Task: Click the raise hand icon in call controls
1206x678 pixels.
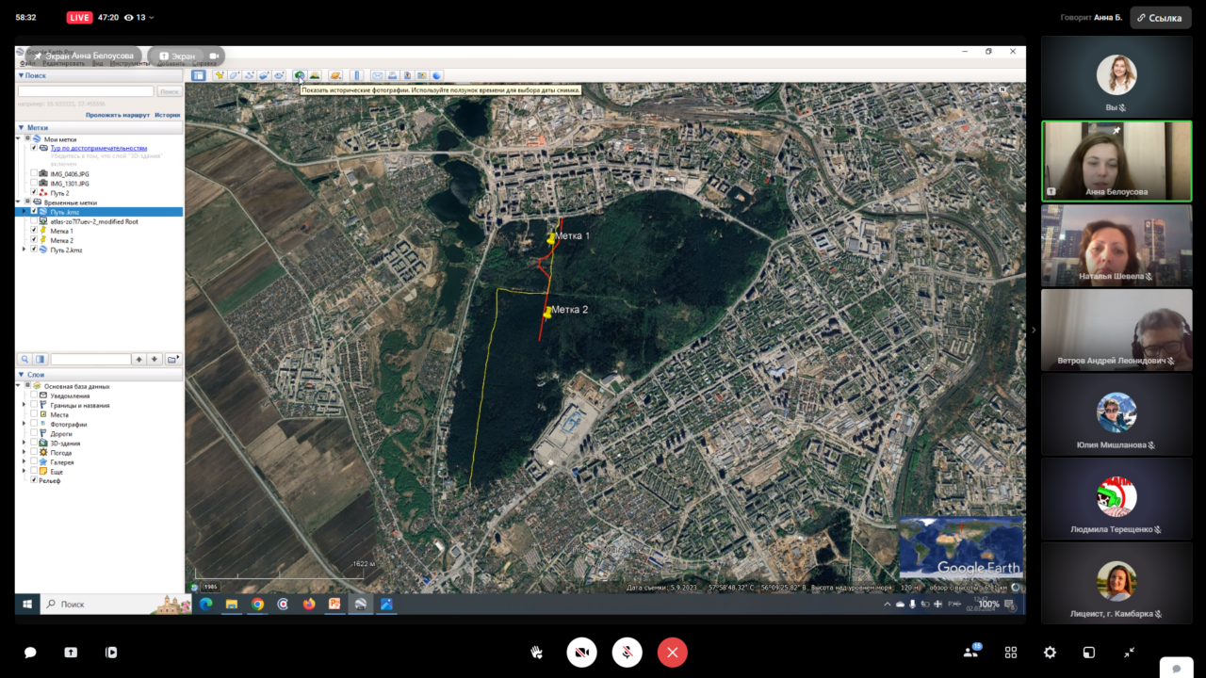Action: [537, 652]
